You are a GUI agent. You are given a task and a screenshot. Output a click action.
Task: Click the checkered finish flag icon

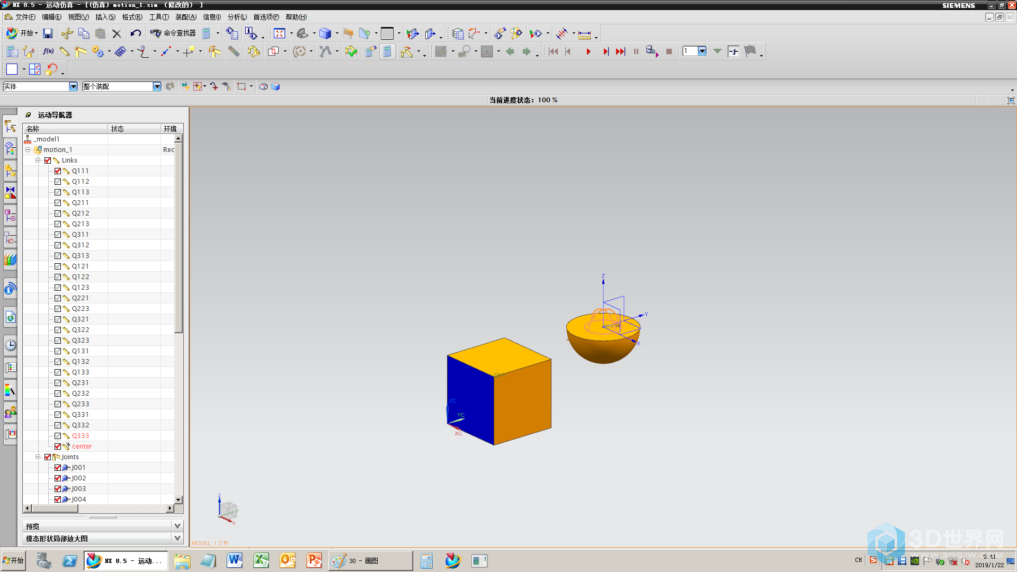pyautogui.click(x=750, y=51)
